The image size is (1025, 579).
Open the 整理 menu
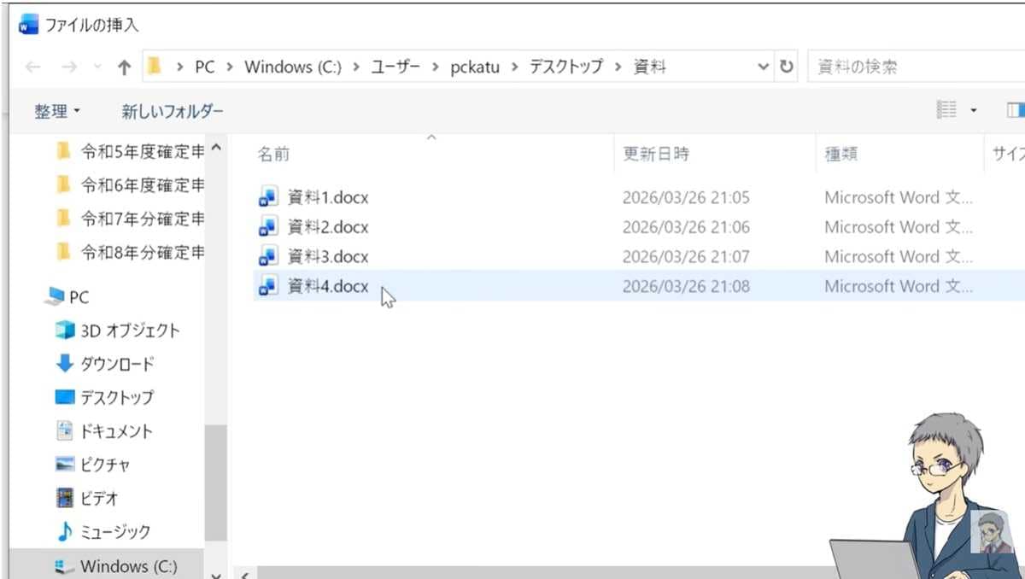57,111
